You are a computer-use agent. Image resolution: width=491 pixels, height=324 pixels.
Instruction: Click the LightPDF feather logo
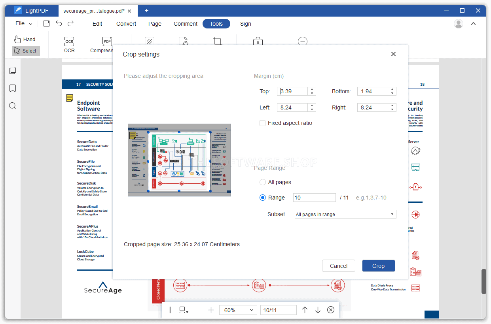17,11
